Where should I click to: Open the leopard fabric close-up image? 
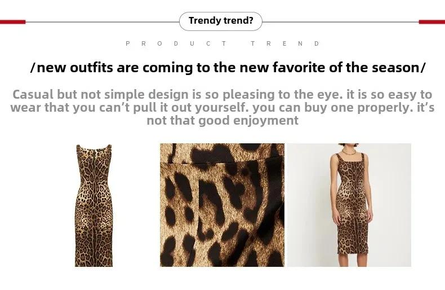click(222, 205)
